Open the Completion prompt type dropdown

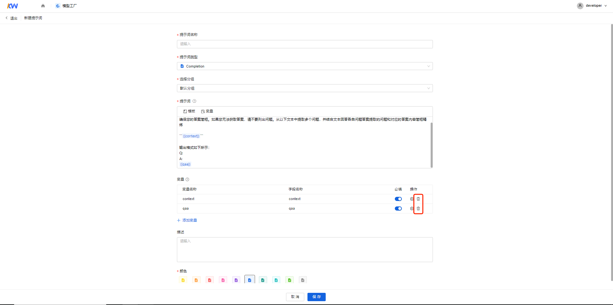pyautogui.click(x=305, y=66)
